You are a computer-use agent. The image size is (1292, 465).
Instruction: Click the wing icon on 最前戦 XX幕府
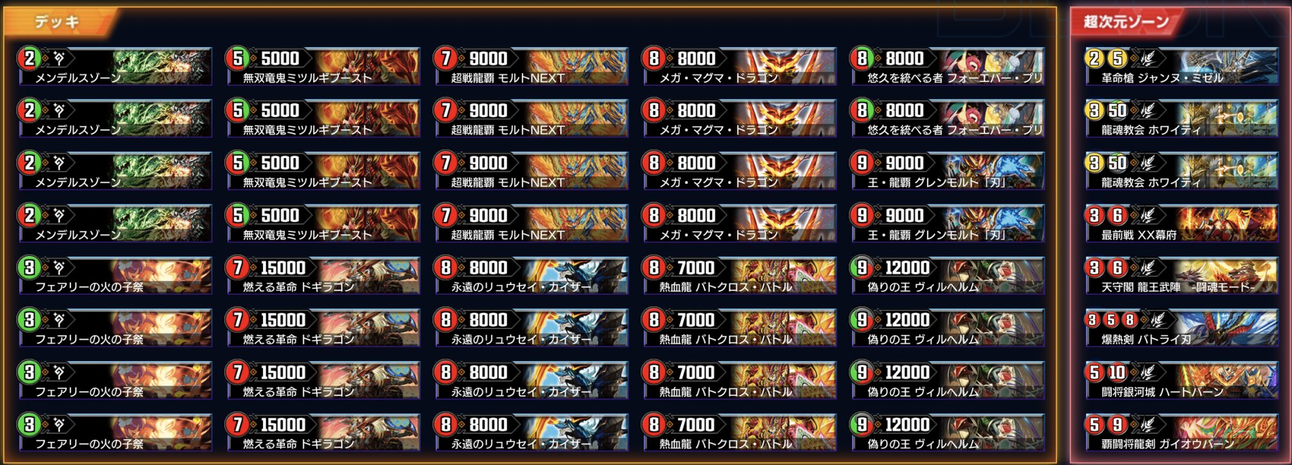[1147, 215]
